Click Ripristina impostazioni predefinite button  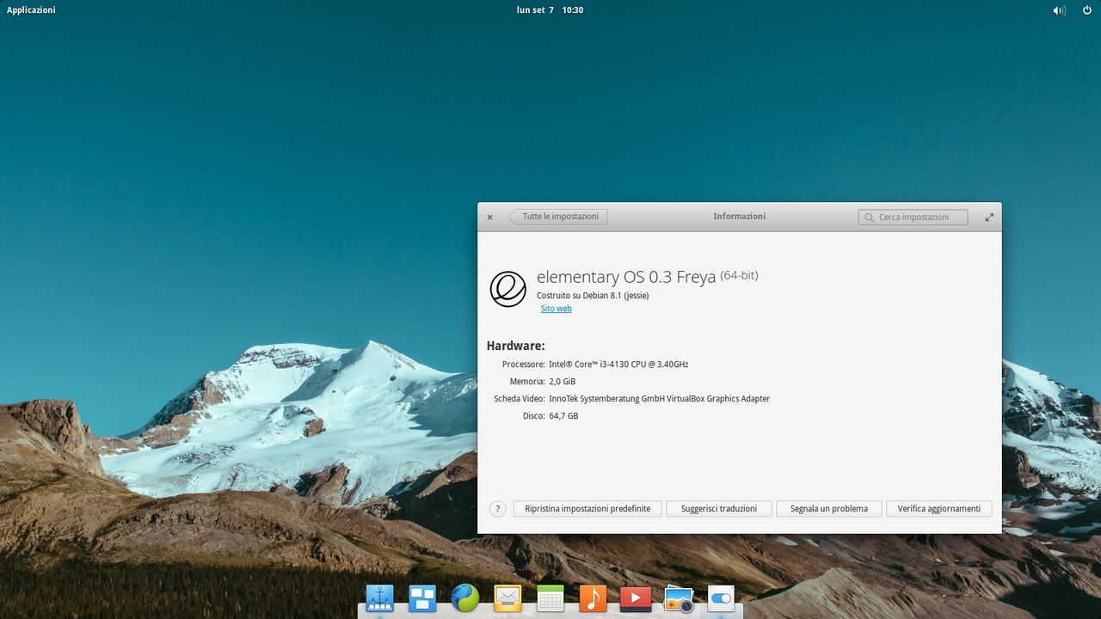point(587,509)
